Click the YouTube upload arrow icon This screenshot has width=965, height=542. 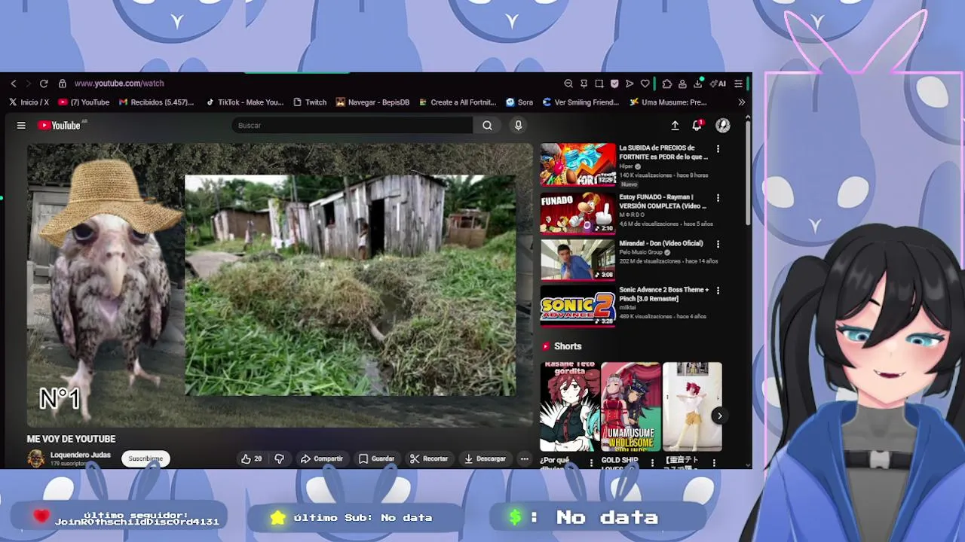pyautogui.click(x=675, y=126)
